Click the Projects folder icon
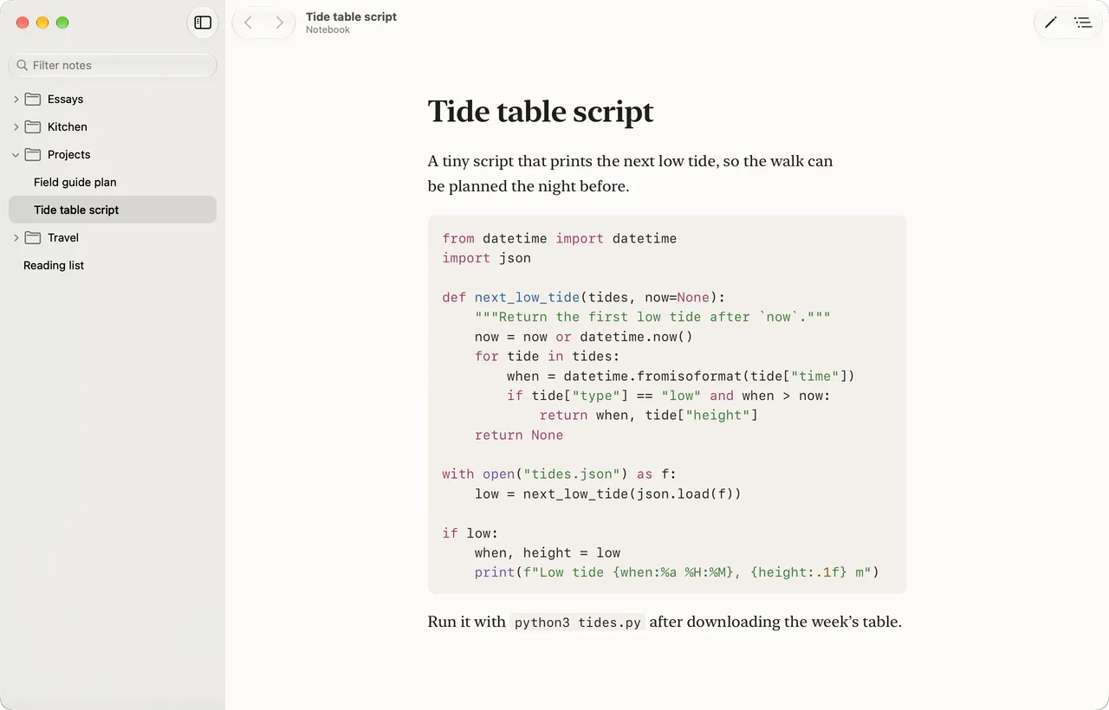This screenshot has width=1109, height=710. pos(33,154)
